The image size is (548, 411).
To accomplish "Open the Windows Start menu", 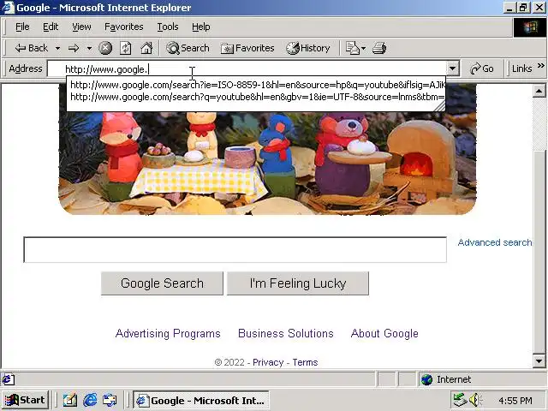I will 25,400.
